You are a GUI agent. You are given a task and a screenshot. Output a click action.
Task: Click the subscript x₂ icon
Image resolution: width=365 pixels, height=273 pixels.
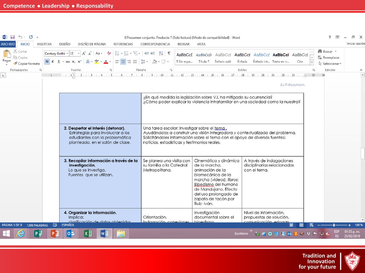(x=73, y=61)
